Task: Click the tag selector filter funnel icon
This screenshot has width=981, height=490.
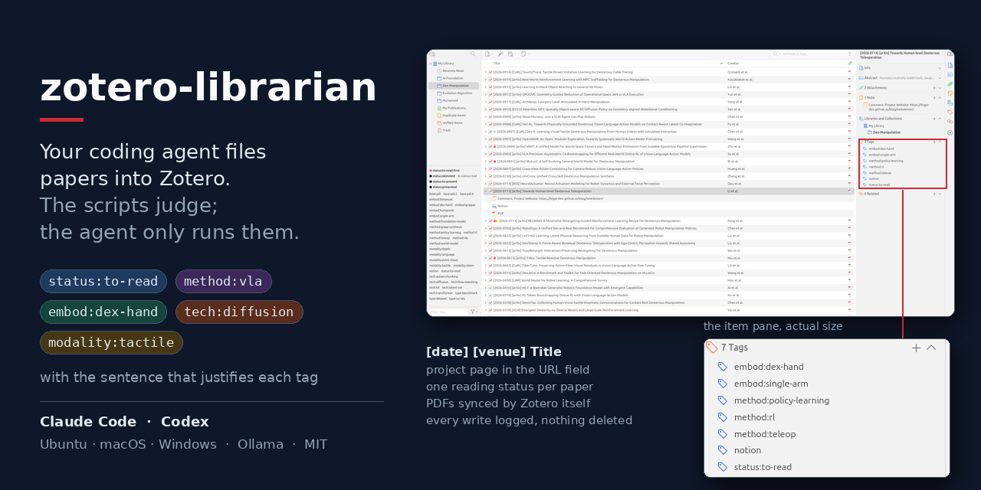Action: tap(473, 312)
